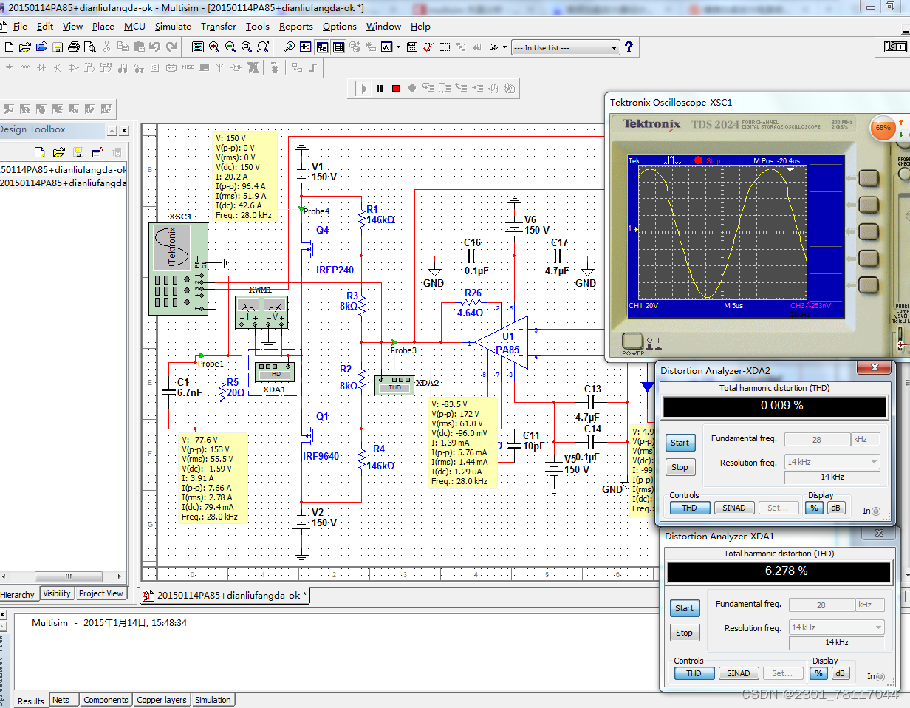Open the Simulate menu
The height and width of the screenshot is (708, 910).
pos(173,26)
